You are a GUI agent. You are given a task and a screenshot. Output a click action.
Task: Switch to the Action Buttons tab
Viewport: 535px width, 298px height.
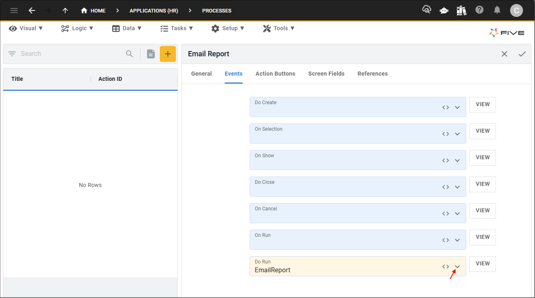275,74
